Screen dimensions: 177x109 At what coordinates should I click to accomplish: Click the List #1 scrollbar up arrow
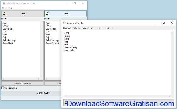point(41,23)
